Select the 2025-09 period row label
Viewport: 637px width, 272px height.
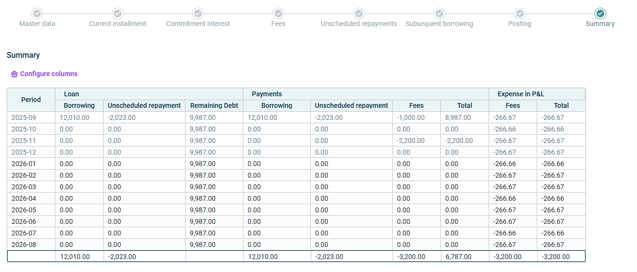point(23,117)
